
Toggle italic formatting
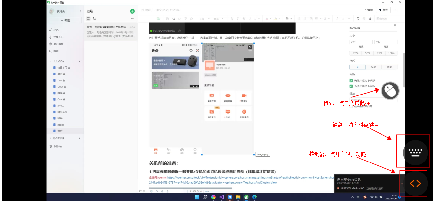(237, 19)
